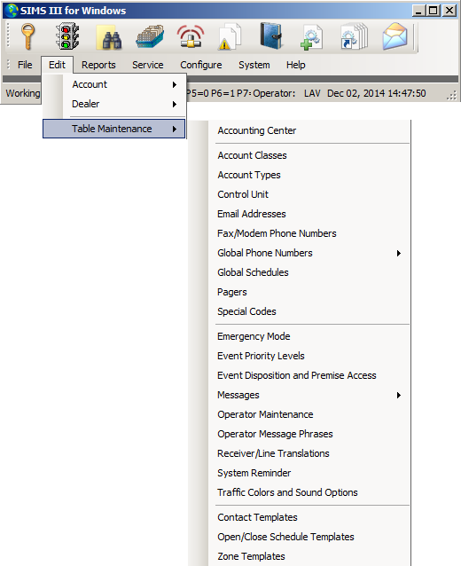Open the Configure menu

(x=201, y=65)
